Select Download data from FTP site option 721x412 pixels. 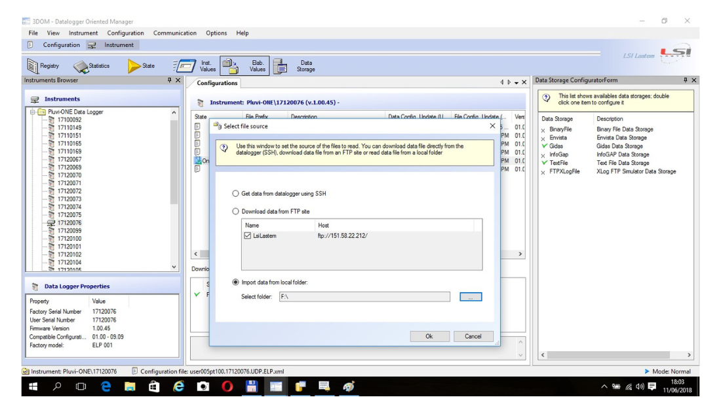point(236,211)
